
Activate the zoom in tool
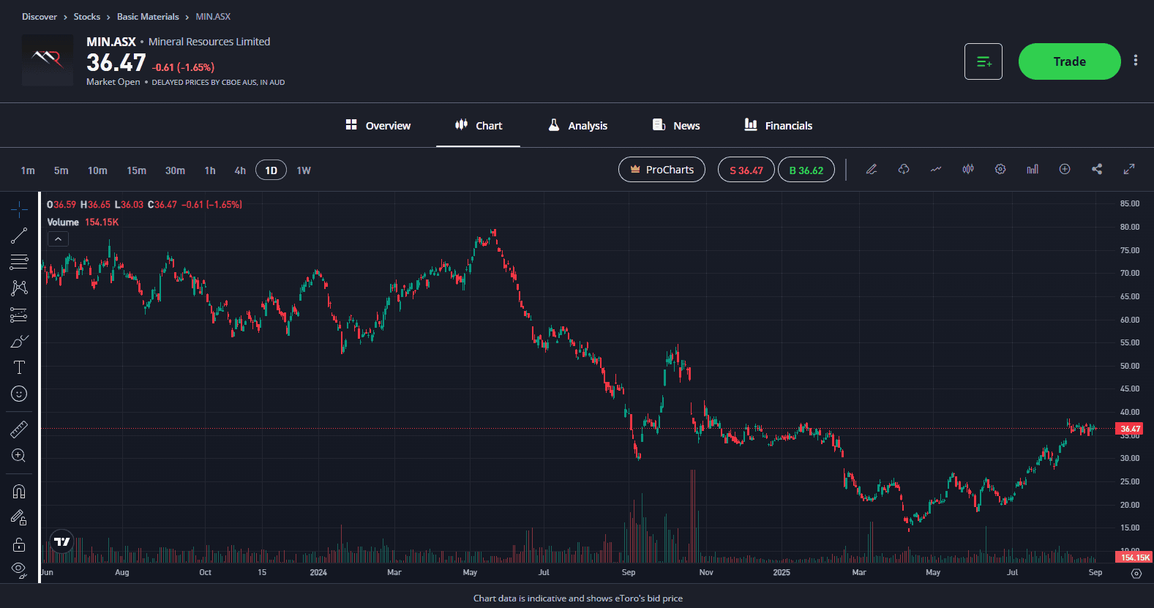(x=19, y=455)
